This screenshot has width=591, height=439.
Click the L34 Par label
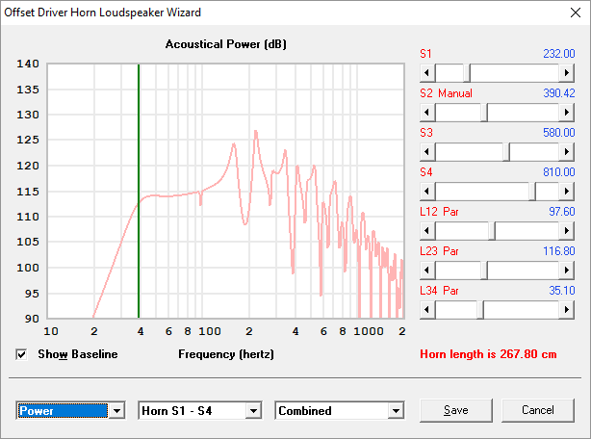click(439, 291)
